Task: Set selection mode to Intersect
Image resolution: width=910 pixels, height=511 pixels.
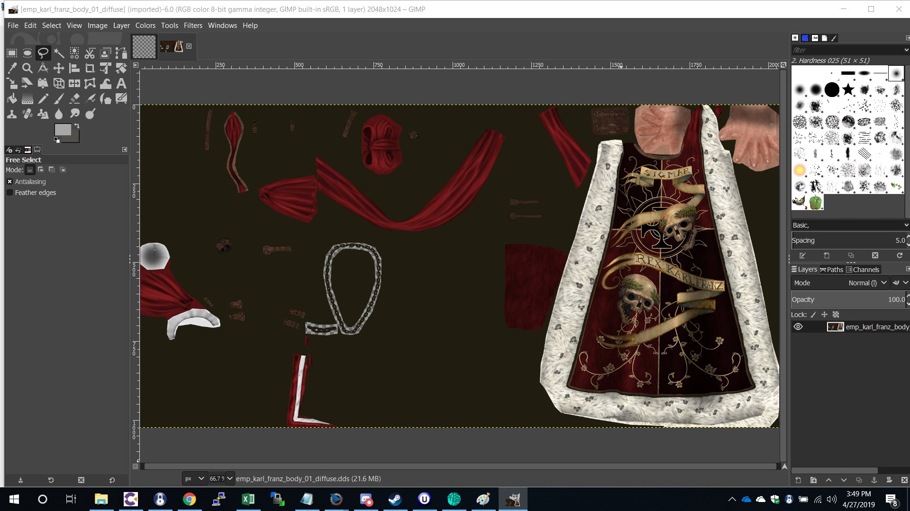Action: point(63,170)
